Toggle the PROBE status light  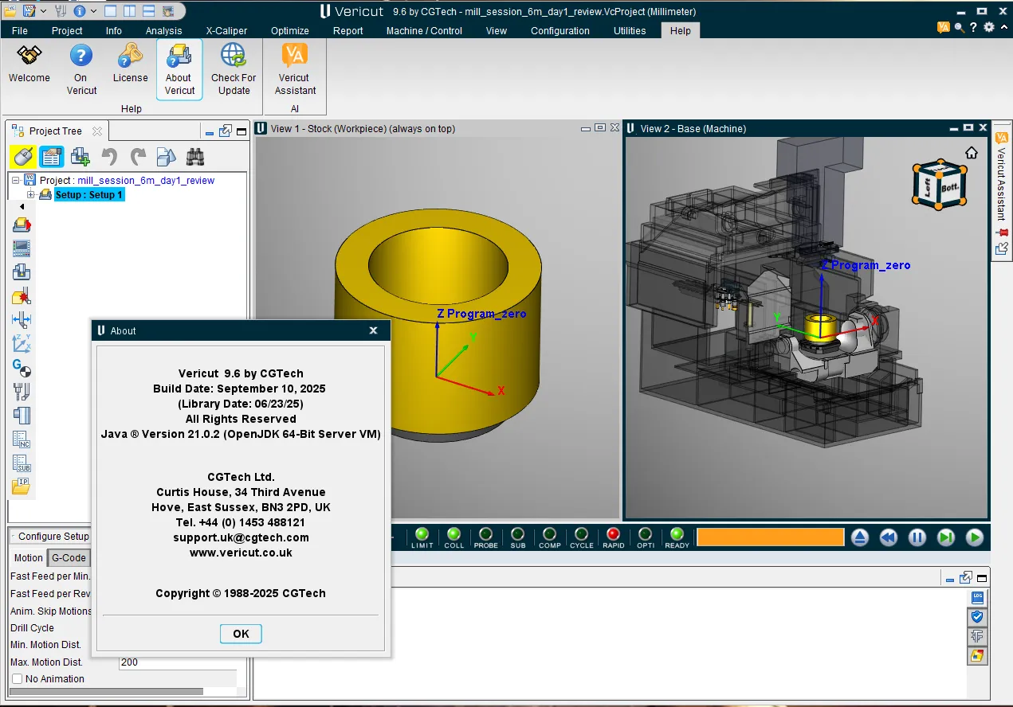pyautogui.click(x=485, y=533)
